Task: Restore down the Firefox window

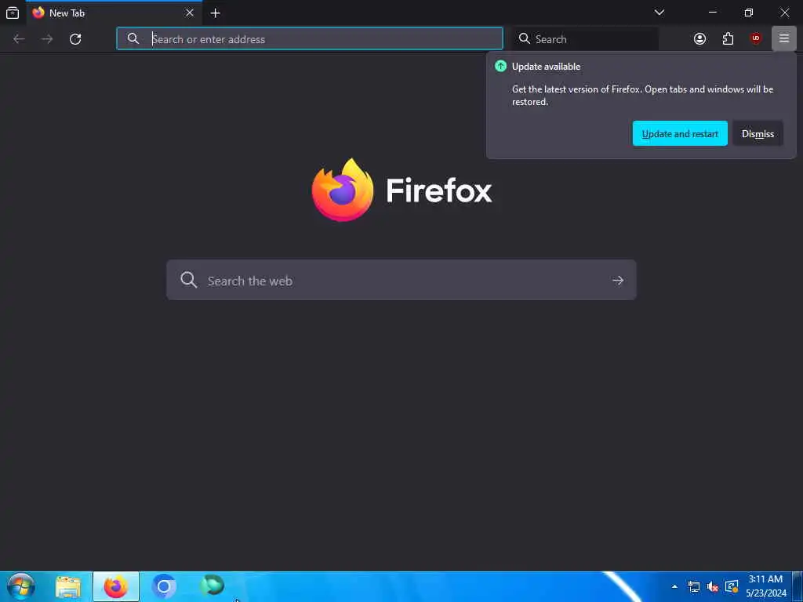Action: (749, 13)
